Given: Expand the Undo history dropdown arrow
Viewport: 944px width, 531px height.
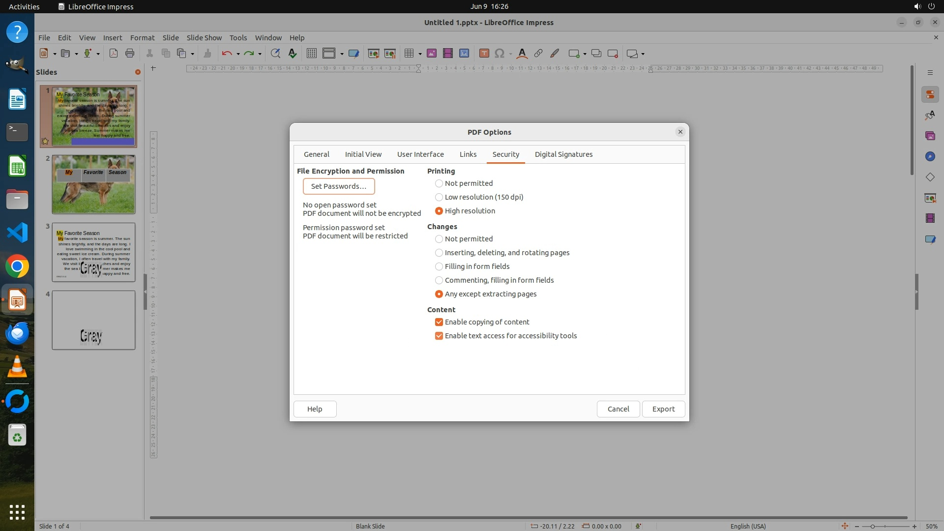Looking at the screenshot, I should click(x=238, y=54).
